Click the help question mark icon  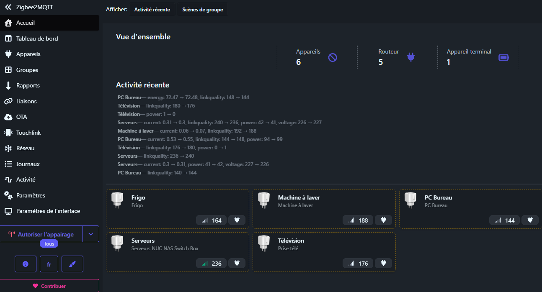click(26, 264)
